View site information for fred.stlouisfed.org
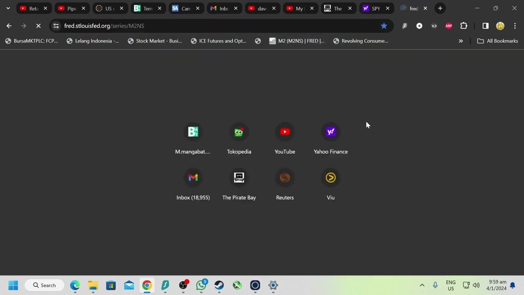Image resolution: width=524 pixels, height=295 pixels. (x=56, y=26)
